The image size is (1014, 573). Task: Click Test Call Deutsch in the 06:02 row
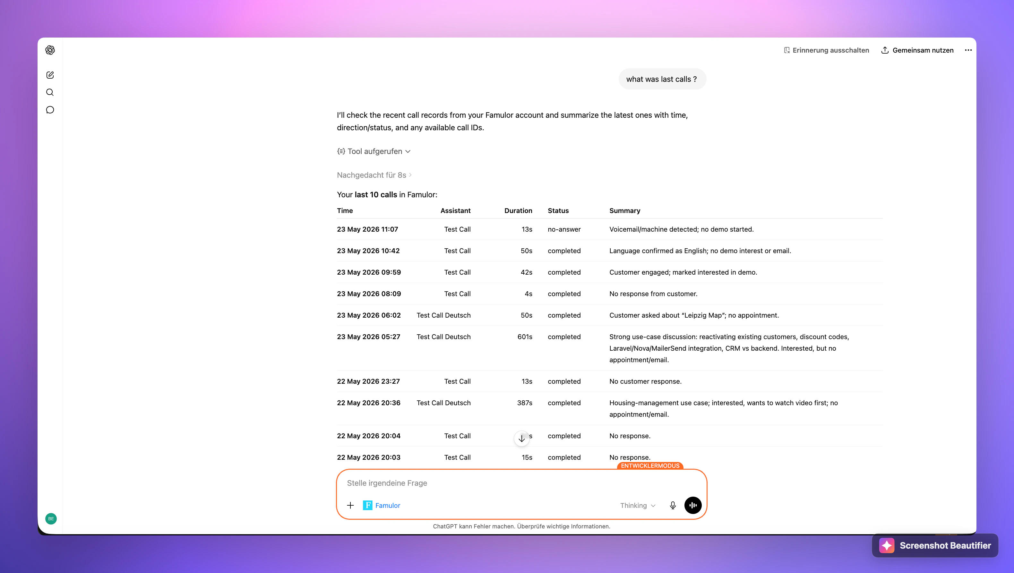(x=443, y=315)
